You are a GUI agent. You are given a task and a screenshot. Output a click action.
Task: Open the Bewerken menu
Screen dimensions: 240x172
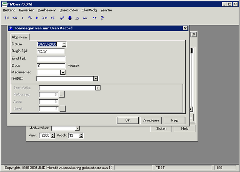tap(26, 10)
